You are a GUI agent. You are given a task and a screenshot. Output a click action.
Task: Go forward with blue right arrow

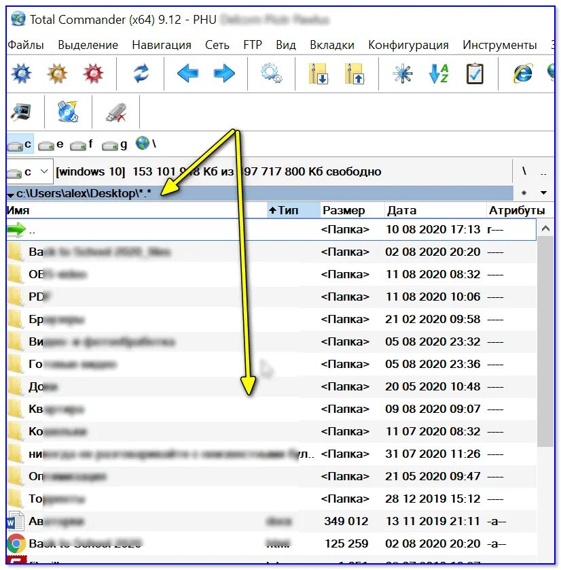point(224,73)
